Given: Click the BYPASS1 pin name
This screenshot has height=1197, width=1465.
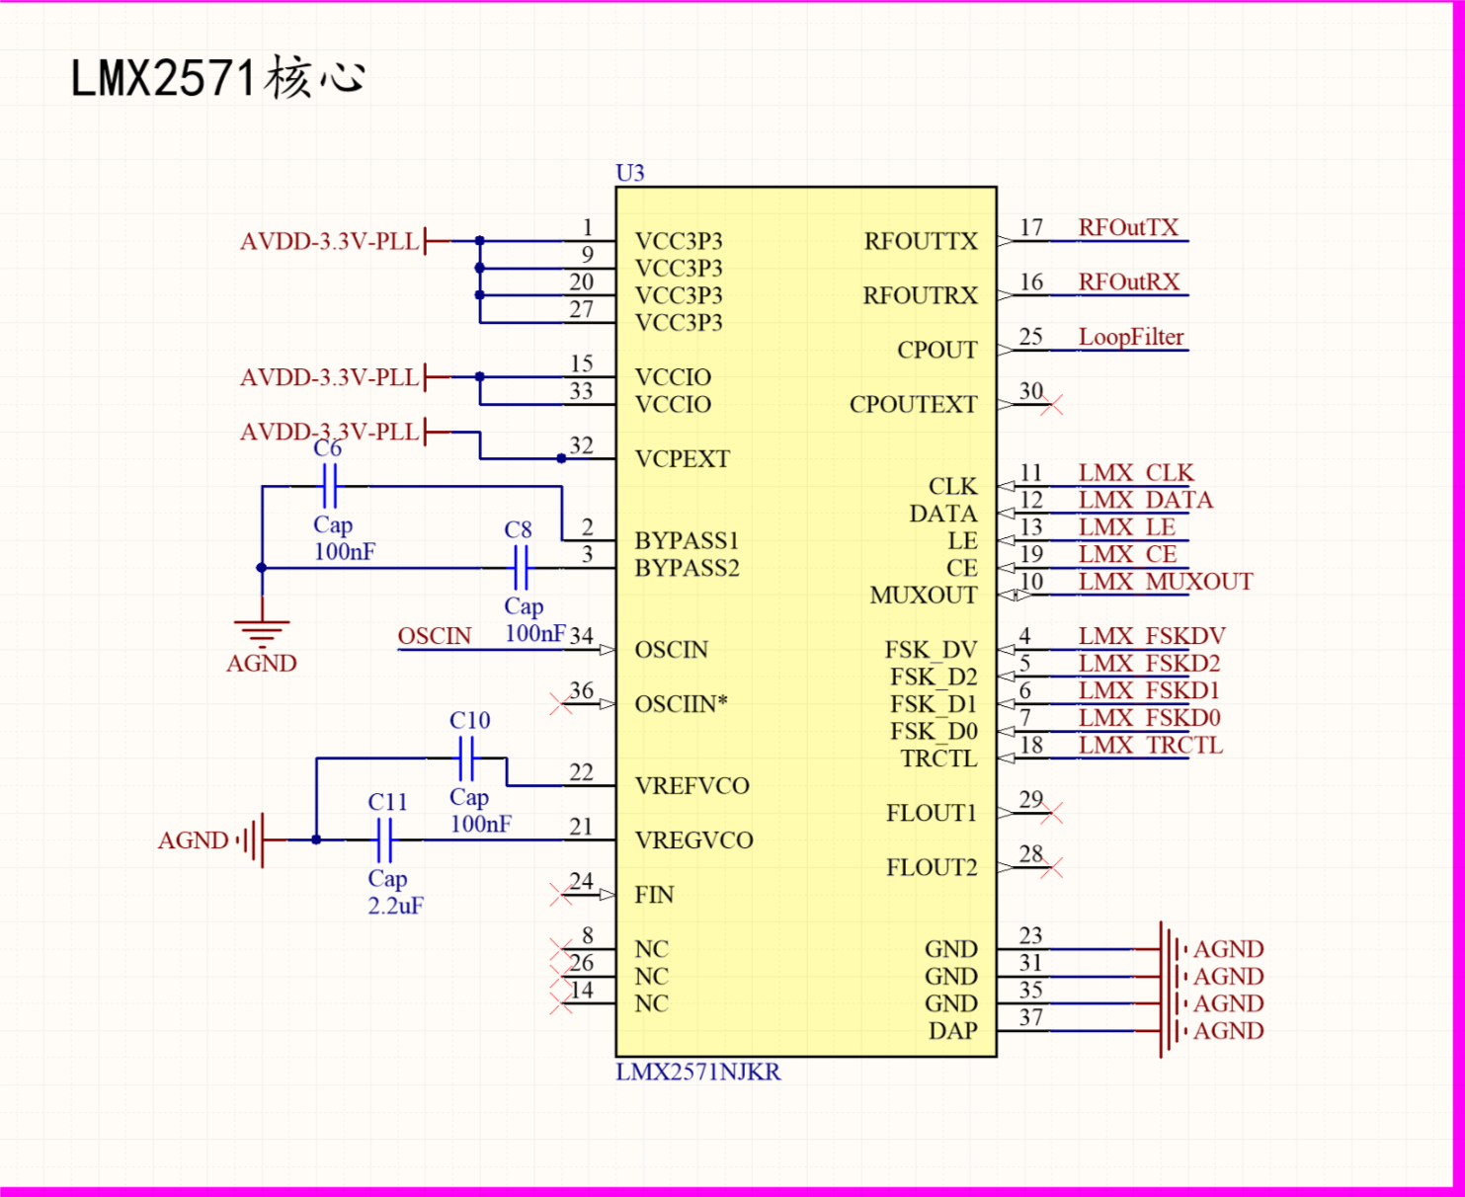Looking at the screenshot, I should tap(688, 541).
